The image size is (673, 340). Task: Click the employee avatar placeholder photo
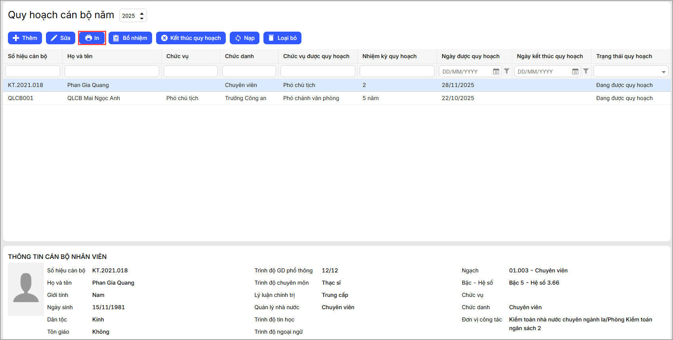[x=26, y=289]
